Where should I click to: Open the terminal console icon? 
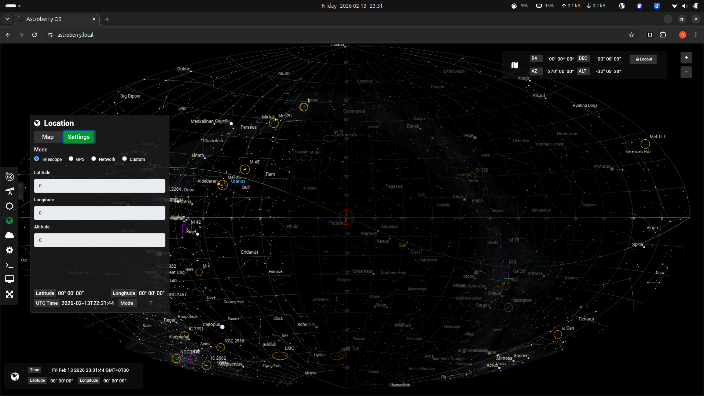point(10,265)
